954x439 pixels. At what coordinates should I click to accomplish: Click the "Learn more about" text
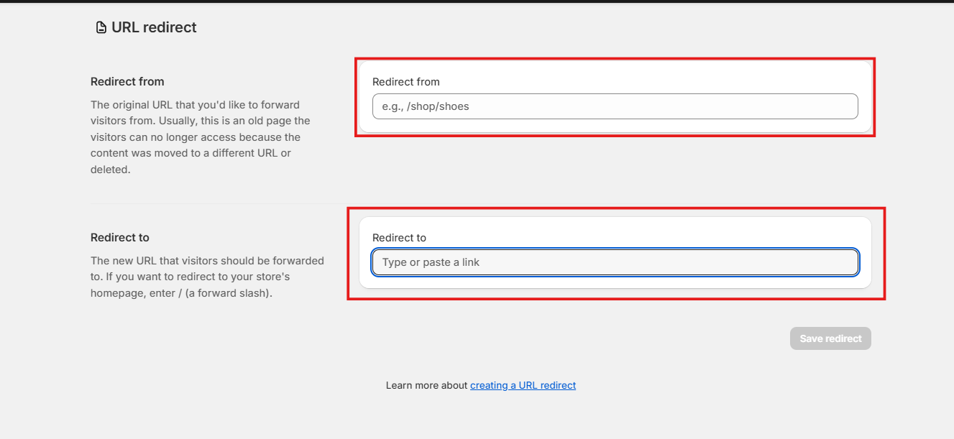pyautogui.click(x=427, y=385)
